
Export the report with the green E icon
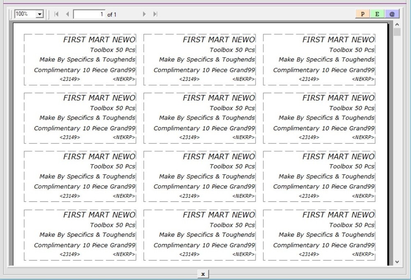377,14
